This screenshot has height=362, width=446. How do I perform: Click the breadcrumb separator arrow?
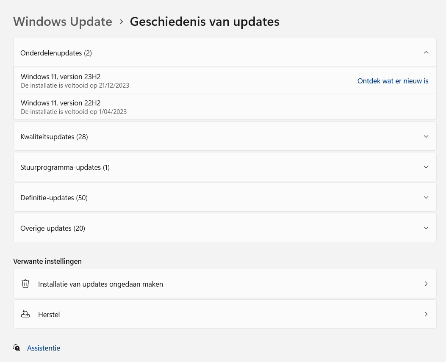pyautogui.click(x=122, y=22)
